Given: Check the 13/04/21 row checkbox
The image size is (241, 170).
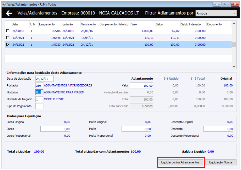Looking at the screenshot, I should 8,38.
